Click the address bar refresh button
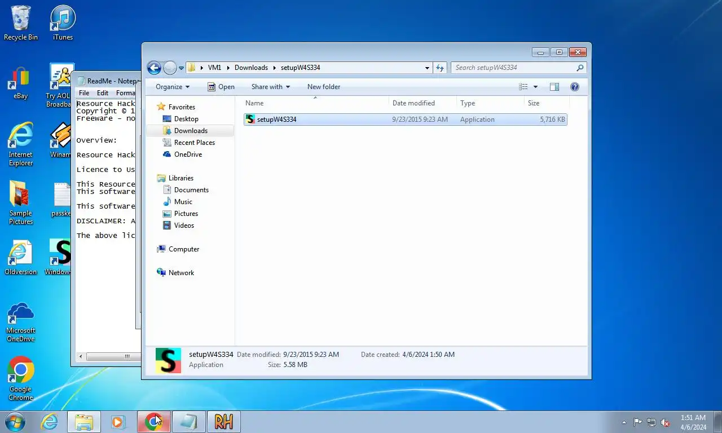The width and height of the screenshot is (722, 433). 441,68
